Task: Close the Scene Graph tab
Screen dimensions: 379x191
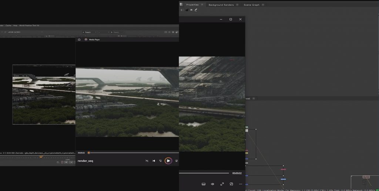Action: (x=263, y=4)
